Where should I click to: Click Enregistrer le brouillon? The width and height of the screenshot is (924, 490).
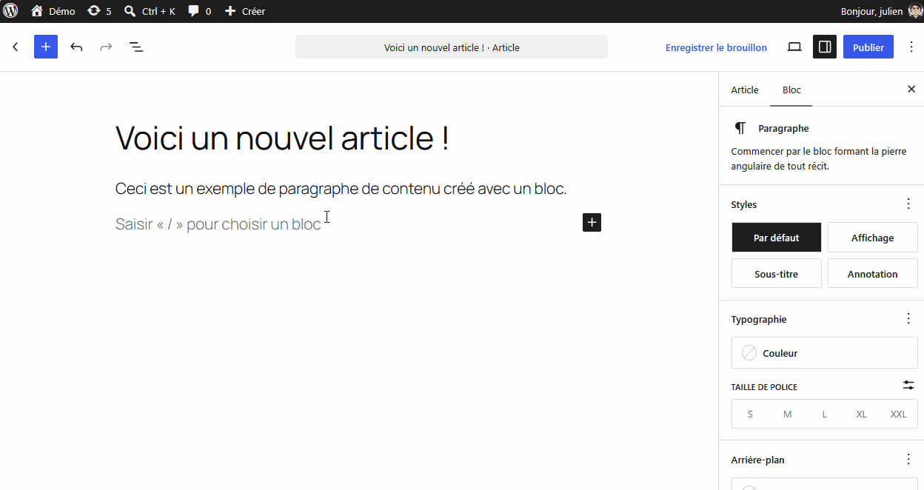tap(716, 47)
